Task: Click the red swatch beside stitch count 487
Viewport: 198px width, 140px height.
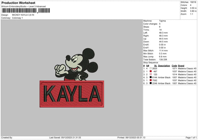Action: coord(150,71)
